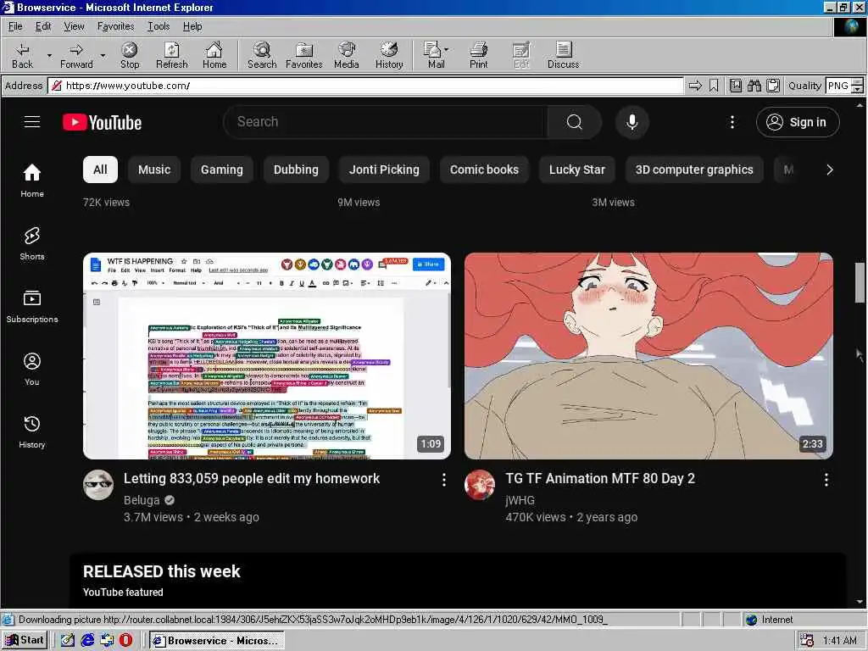
Task: Go to the IE Home page
Action: [214, 55]
